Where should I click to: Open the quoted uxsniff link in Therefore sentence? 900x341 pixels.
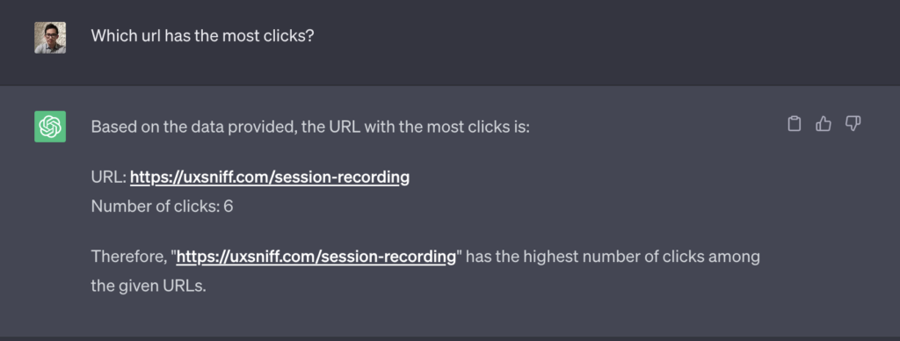tap(316, 257)
